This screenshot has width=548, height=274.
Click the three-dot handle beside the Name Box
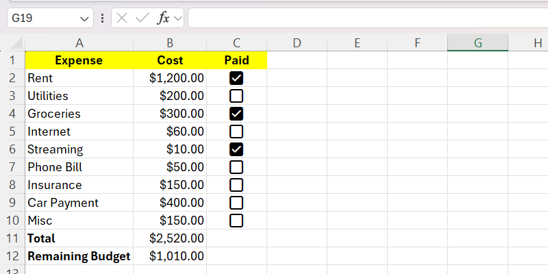102,18
